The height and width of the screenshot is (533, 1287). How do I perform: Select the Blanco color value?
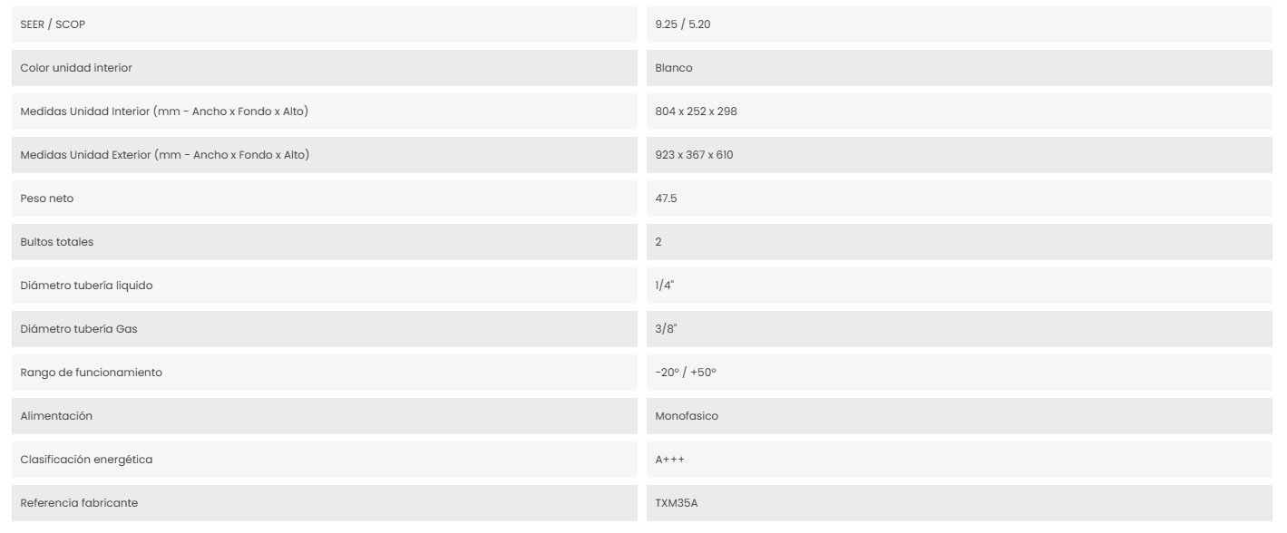tap(674, 68)
